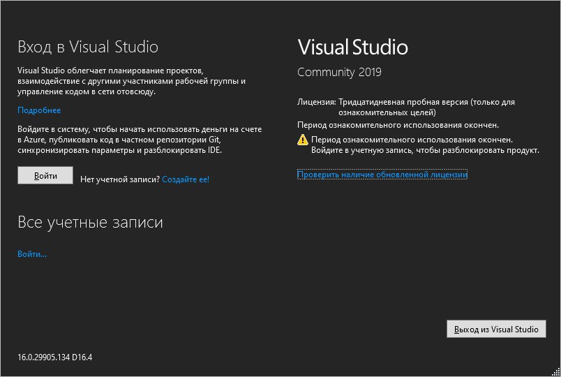Click the Войти sign-in button
The width and height of the screenshot is (561, 377).
pyautogui.click(x=45, y=175)
